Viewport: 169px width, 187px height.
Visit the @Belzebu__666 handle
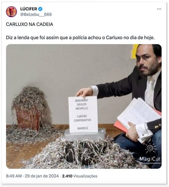[36, 14]
